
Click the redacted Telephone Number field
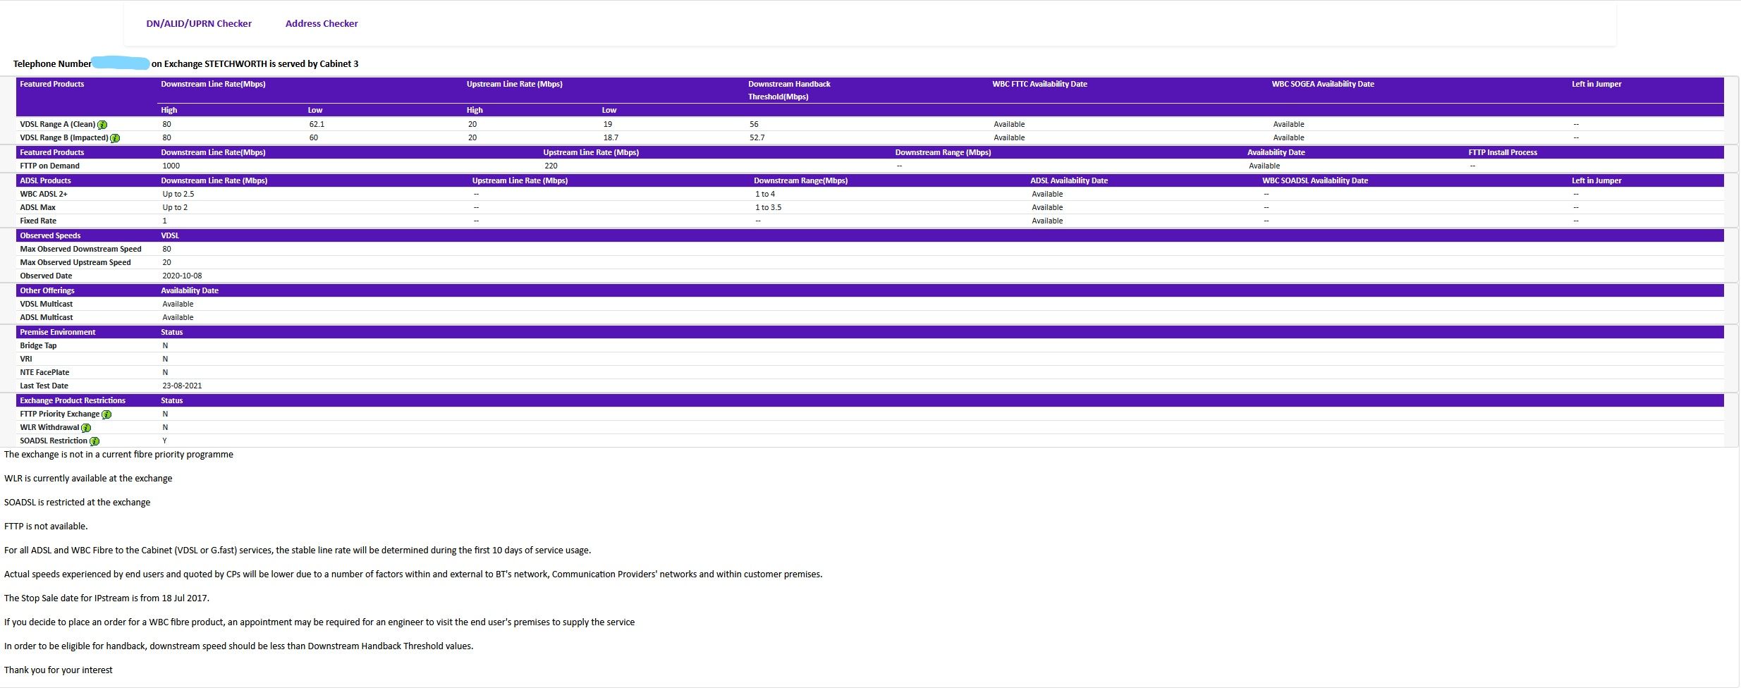tap(120, 63)
